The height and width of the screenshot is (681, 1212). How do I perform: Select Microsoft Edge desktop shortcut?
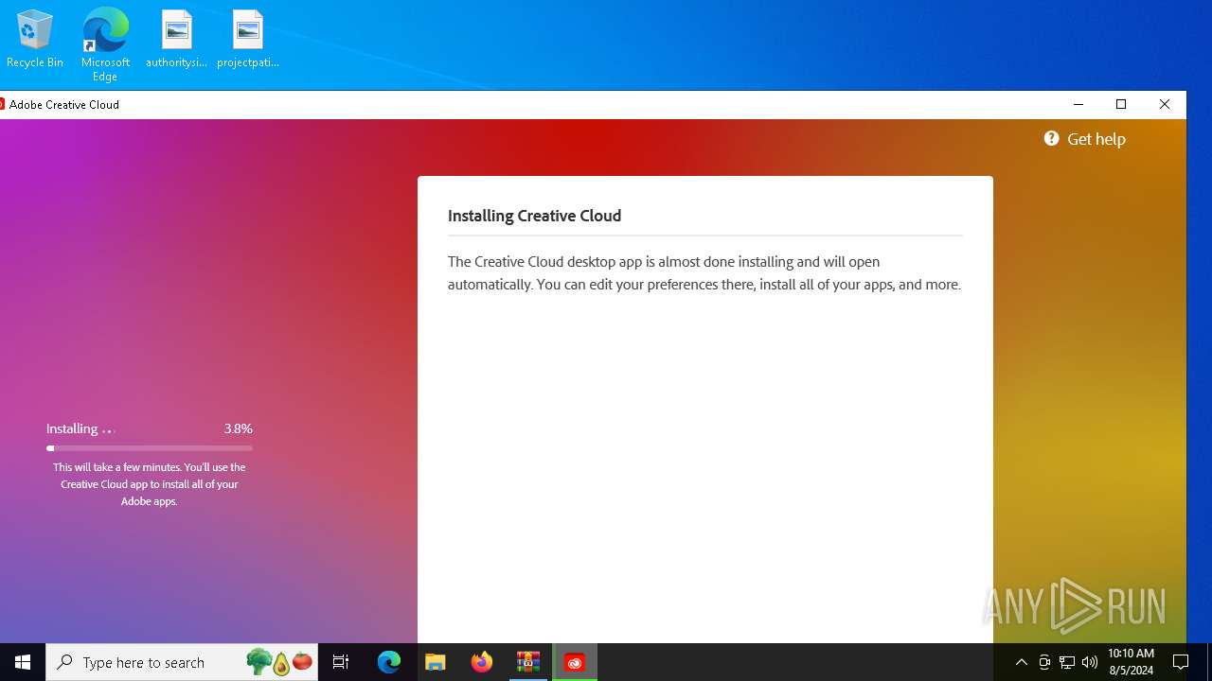click(105, 44)
